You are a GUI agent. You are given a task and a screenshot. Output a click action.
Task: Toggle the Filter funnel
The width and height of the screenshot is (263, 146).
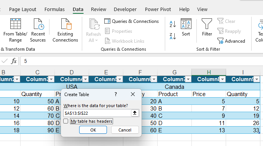tap(207, 27)
